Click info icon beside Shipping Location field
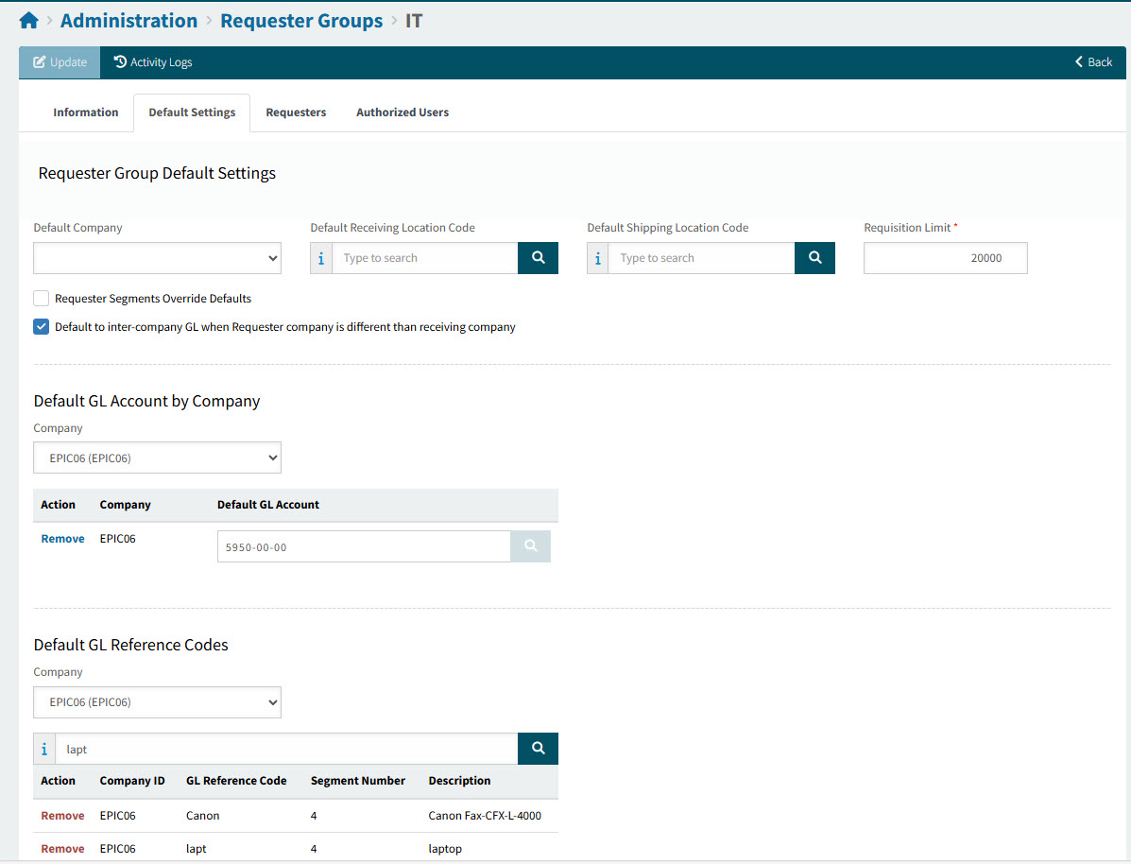Viewport: 1131px width, 864px height. (x=598, y=258)
